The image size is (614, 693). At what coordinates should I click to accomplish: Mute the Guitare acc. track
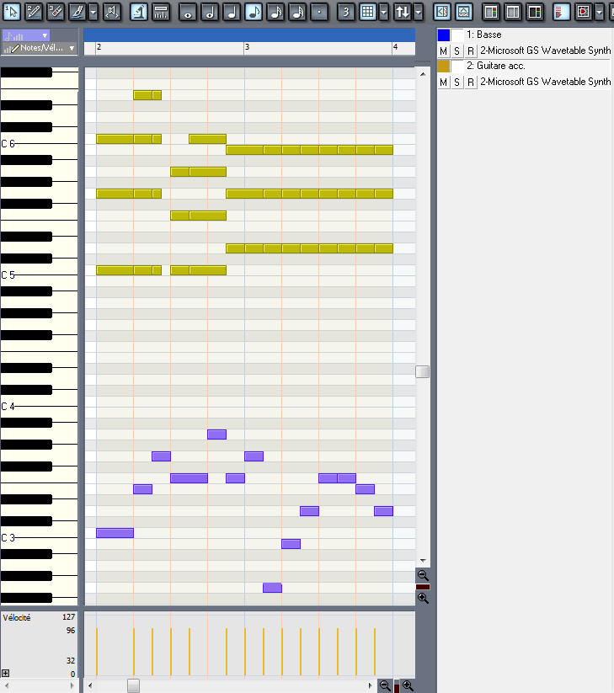(x=443, y=83)
